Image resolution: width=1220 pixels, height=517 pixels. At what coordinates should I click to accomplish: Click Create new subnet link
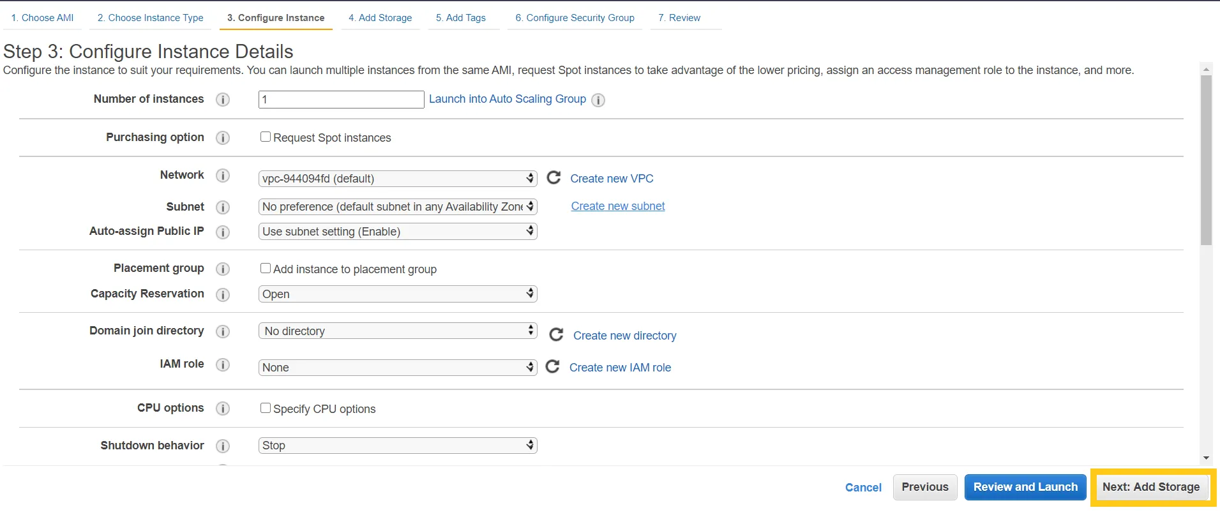[x=618, y=206]
